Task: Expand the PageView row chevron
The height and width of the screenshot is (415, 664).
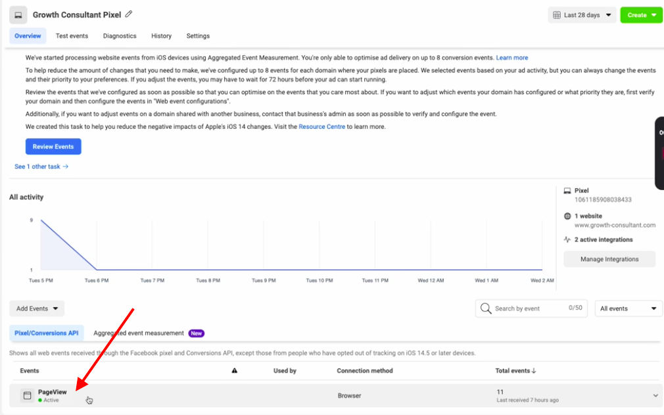Action: pos(655,395)
